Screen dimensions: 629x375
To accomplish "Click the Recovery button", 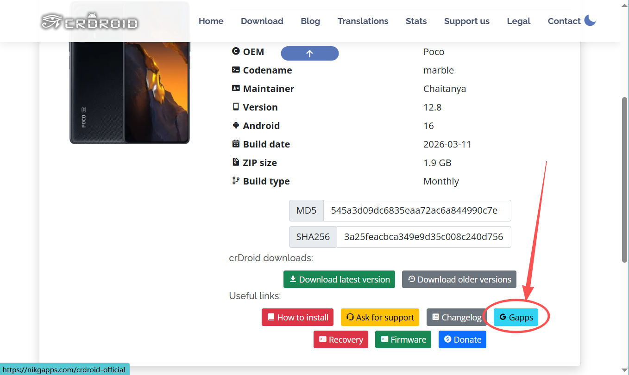I will click(341, 339).
